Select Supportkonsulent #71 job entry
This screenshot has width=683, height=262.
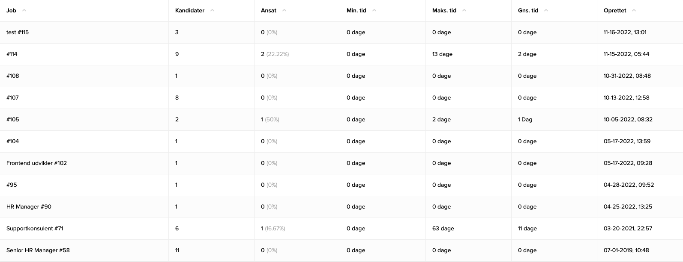click(x=35, y=228)
